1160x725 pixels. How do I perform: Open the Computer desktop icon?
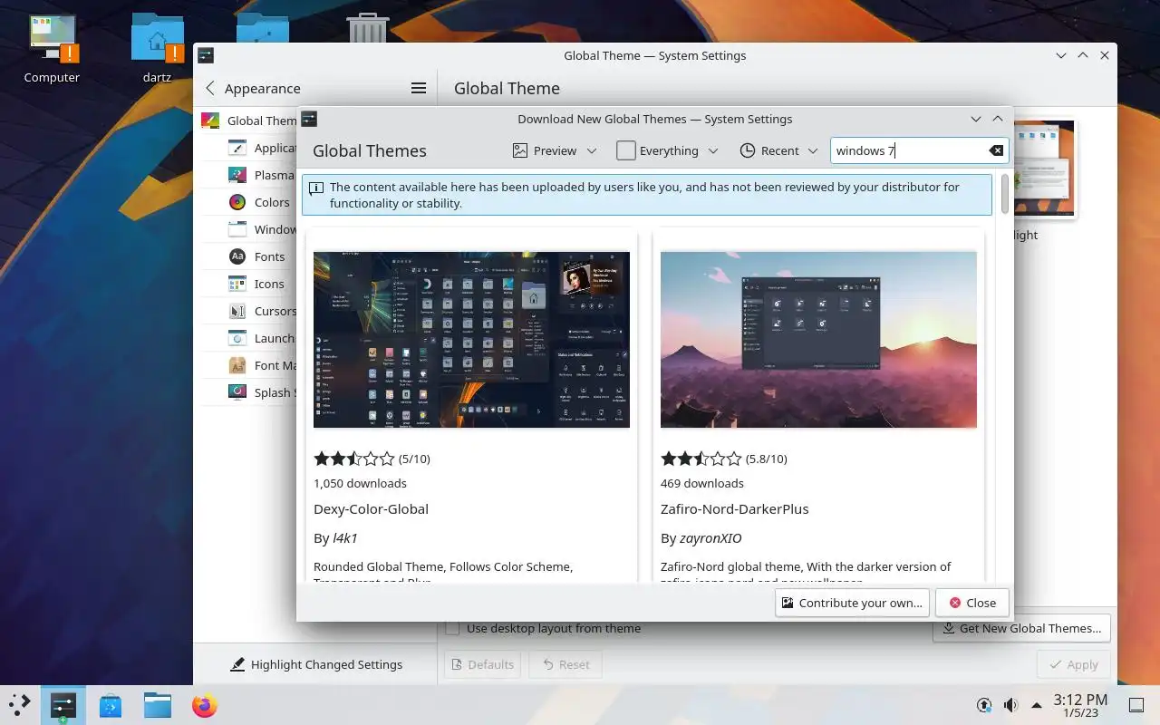(52, 38)
